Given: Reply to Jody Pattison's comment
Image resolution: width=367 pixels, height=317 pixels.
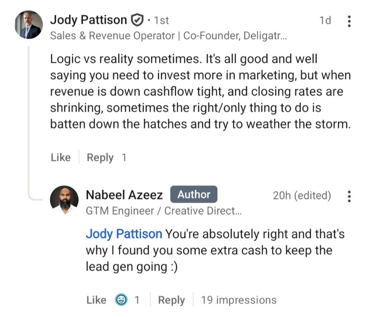Looking at the screenshot, I should (101, 157).
